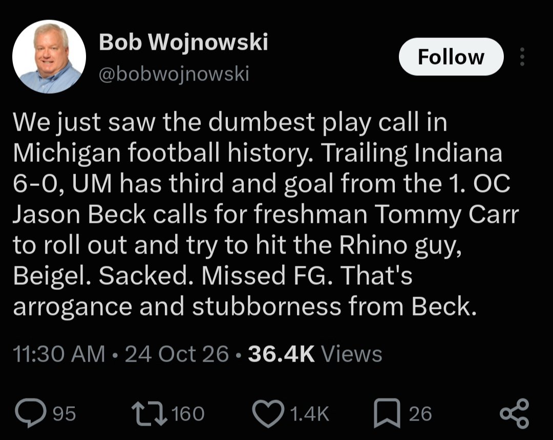Open the three-dot more options menu
Image resolution: width=553 pixels, height=440 pixels.
(522, 57)
